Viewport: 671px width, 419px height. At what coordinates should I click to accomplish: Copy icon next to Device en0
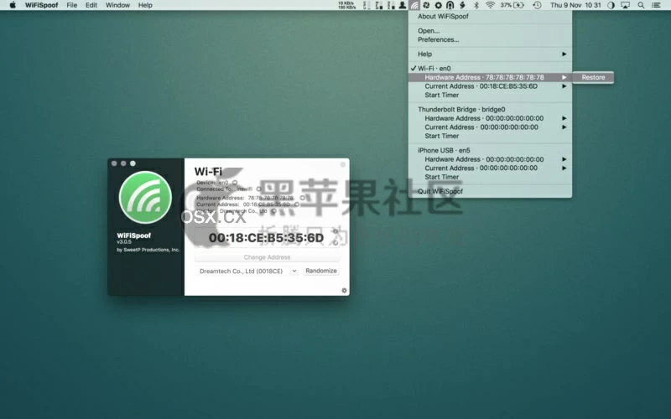click(x=235, y=183)
